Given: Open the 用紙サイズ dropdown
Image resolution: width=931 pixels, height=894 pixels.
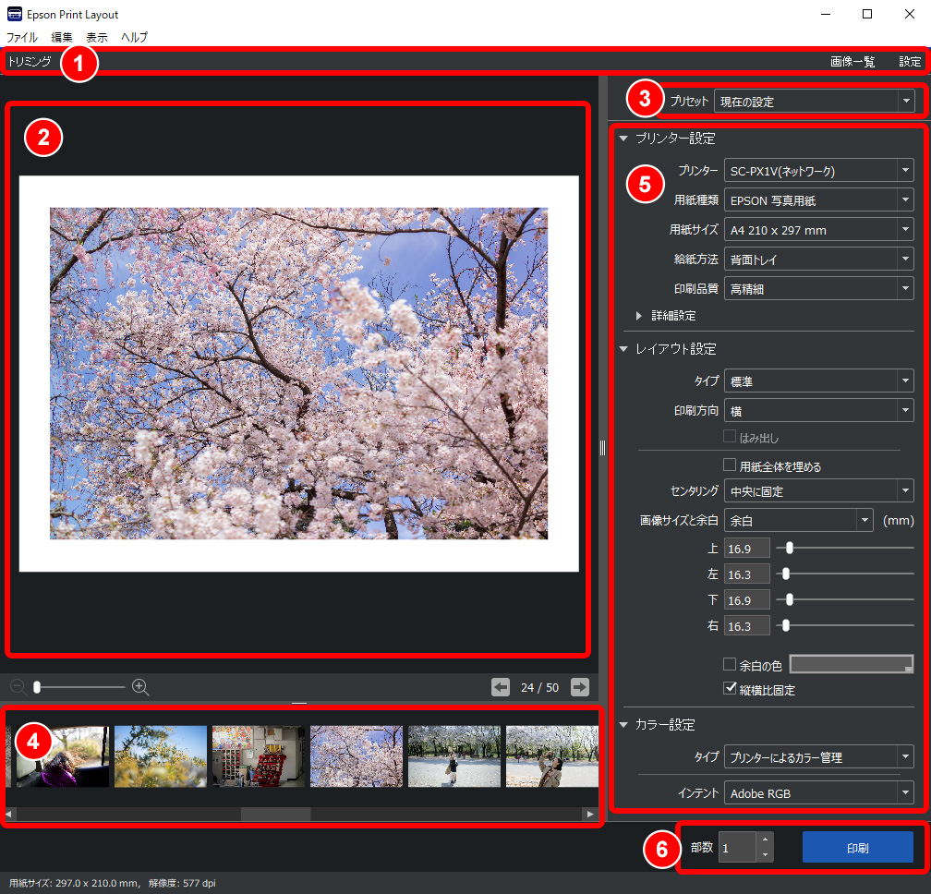Looking at the screenshot, I should (818, 230).
